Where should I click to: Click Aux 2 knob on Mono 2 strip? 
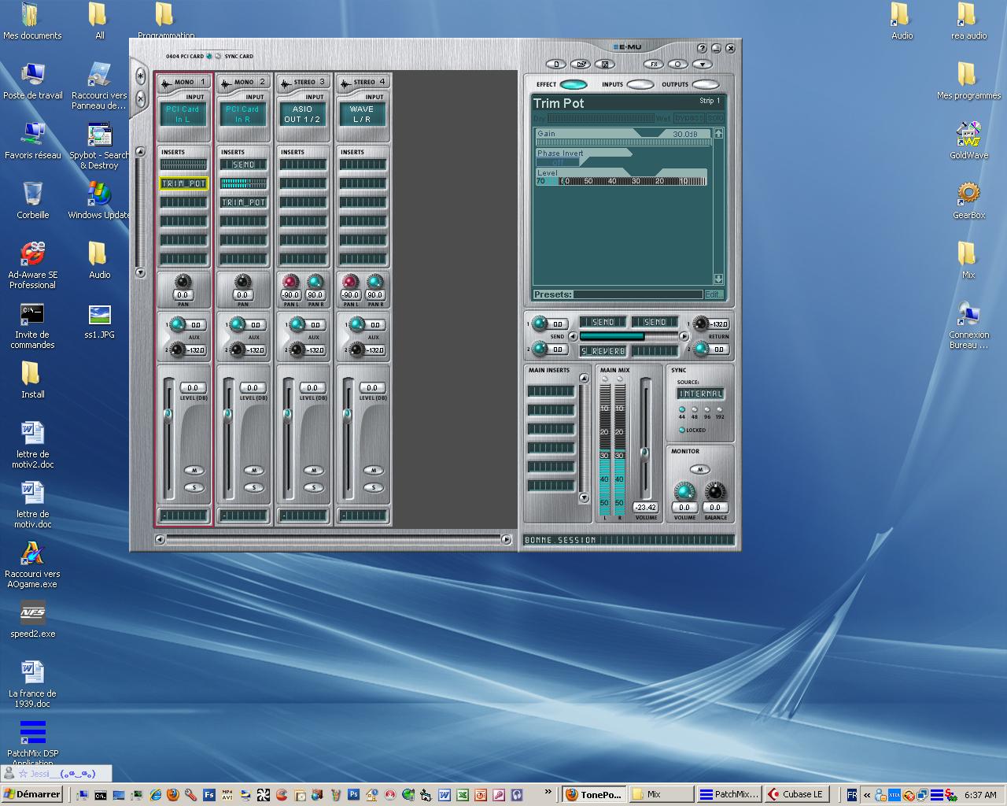click(237, 349)
